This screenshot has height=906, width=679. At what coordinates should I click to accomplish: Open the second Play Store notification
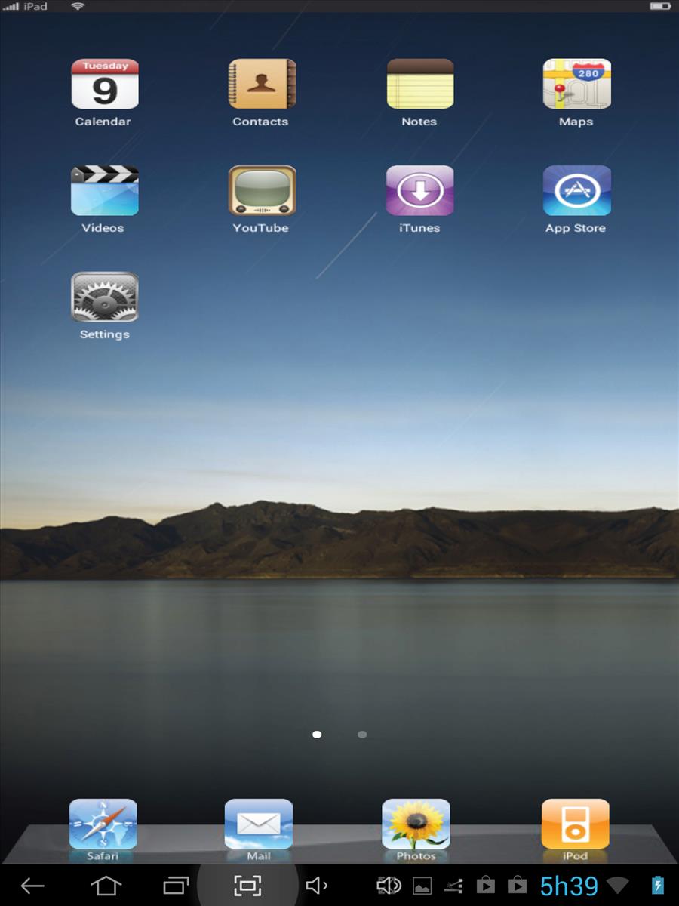[518, 885]
